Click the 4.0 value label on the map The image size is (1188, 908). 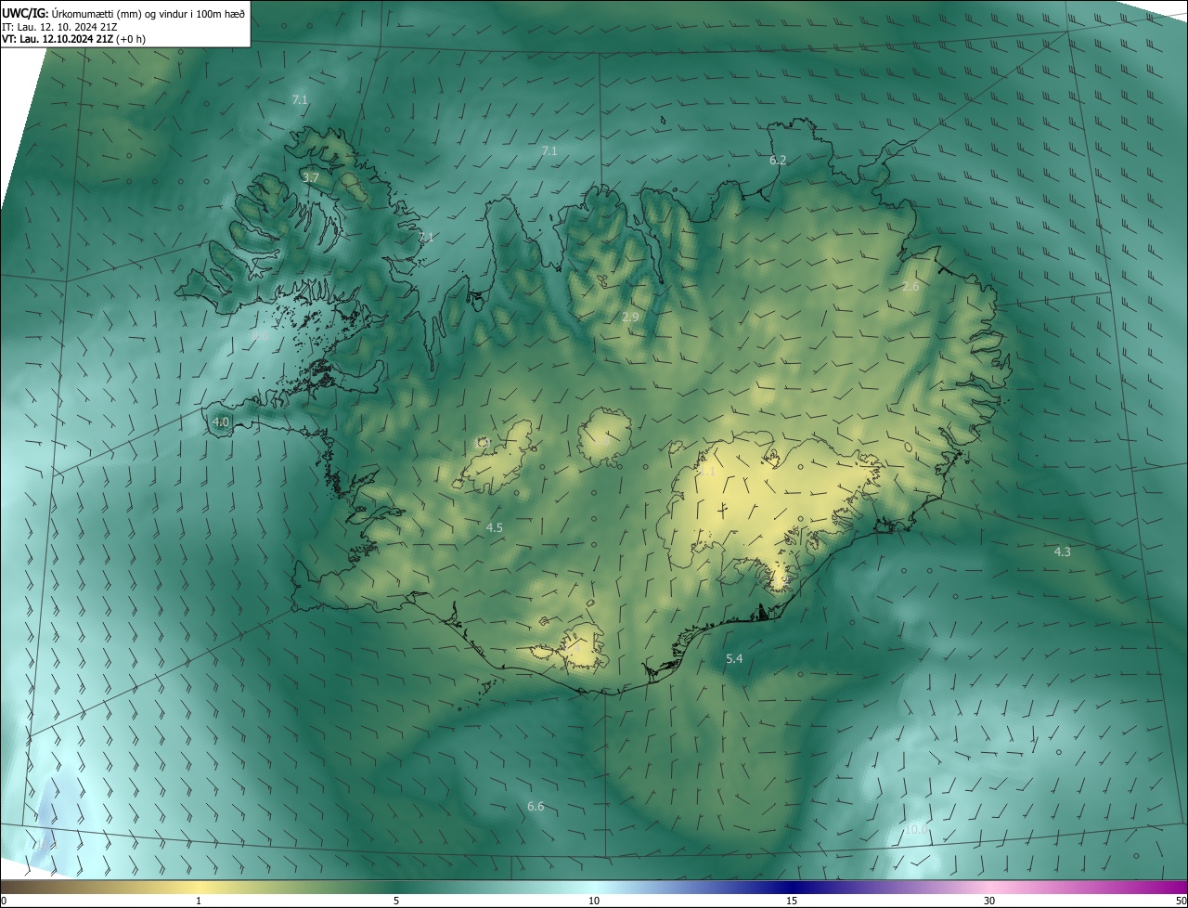point(221,422)
